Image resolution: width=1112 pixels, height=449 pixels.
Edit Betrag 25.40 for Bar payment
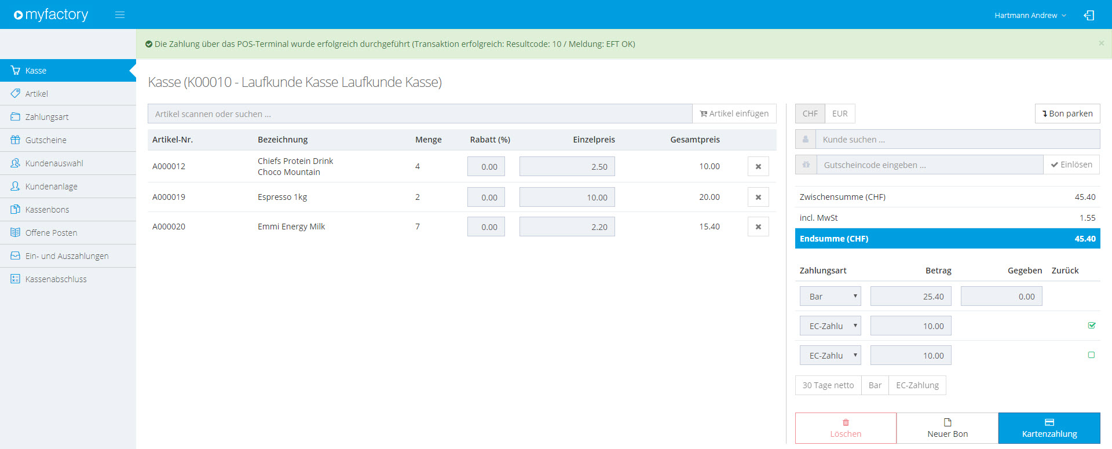point(910,297)
